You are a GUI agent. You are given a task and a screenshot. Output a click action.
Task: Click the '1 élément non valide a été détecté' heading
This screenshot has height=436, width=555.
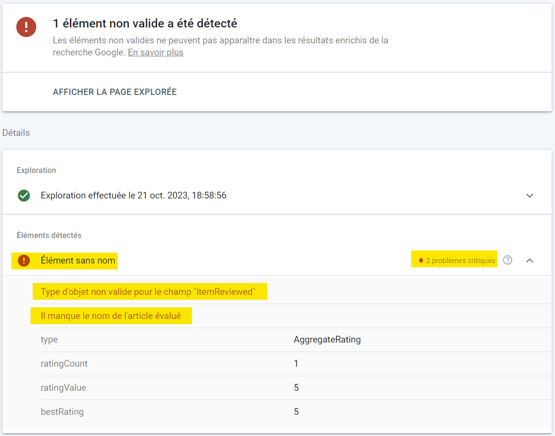(x=145, y=24)
